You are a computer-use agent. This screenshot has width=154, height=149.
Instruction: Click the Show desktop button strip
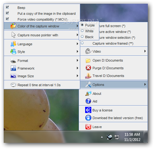coord(145,137)
